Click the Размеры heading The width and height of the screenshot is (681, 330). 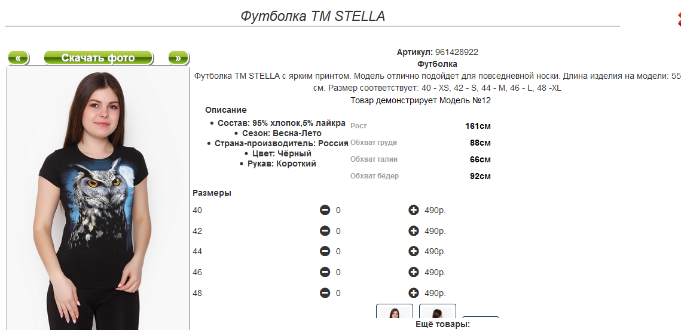pos(212,193)
